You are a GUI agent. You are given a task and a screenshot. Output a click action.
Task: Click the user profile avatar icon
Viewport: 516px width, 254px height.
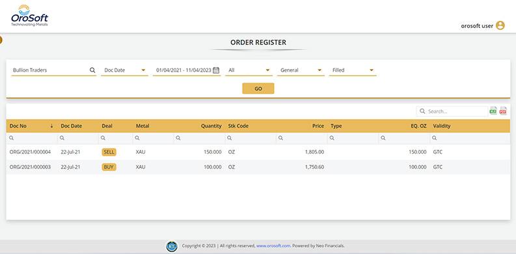500,25
